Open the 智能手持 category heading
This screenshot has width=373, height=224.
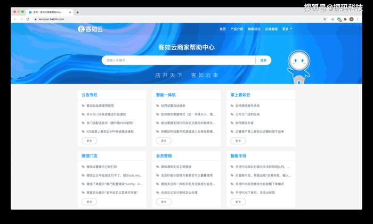pos(238,156)
